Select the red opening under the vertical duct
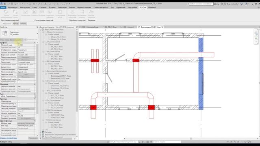The image size is (260, 146). tap(136, 60)
